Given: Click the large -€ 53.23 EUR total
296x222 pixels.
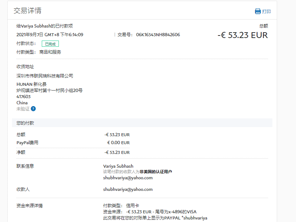Looking at the screenshot, I should click(243, 35).
